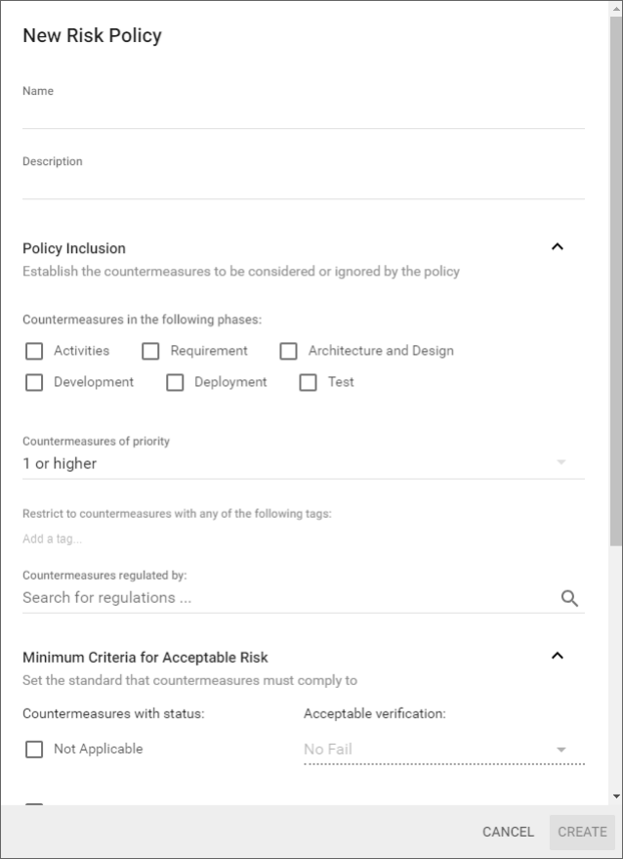Collapse the Policy Inclusion section
This screenshot has width=623, height=859.
558,247
